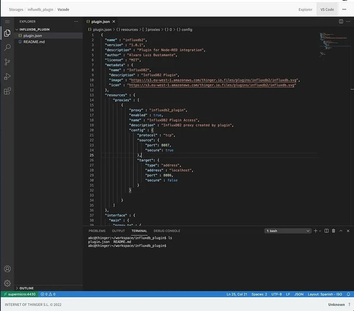The image size is (354, 311).
Task: Split the terminal panel
Action: [326, 231]
